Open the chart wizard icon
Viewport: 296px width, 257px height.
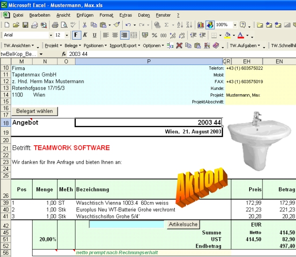coord(201,25)
